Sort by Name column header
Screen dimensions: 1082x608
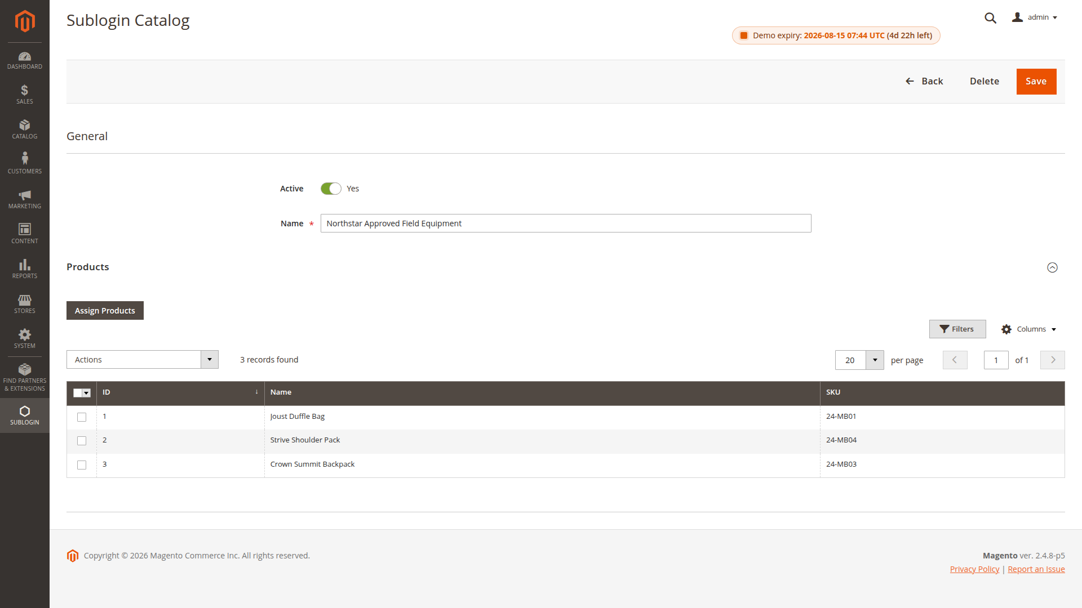[542, 393]
